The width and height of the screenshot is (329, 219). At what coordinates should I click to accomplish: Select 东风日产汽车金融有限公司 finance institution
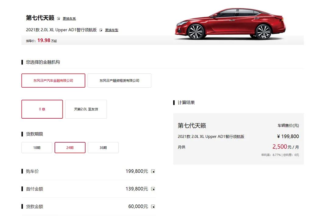pos(53,80)
